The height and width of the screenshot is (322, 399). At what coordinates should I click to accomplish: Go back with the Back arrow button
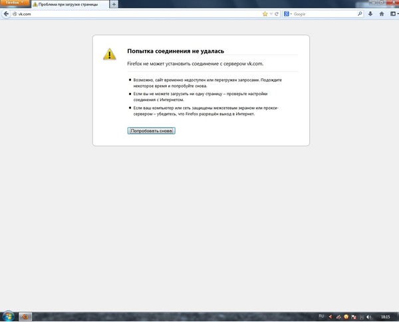tap(6, 14)
